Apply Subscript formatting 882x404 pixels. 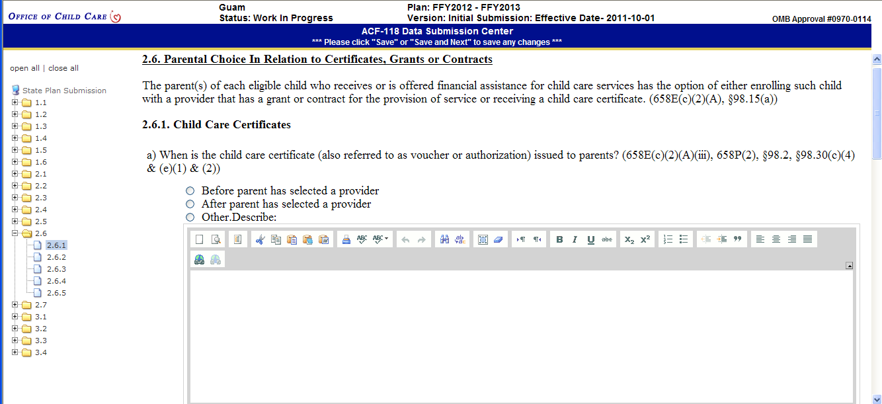tap(629, 239)
